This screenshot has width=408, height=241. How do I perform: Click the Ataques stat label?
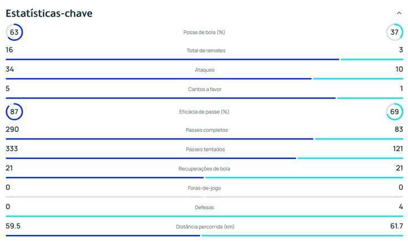(x=204, y=70)
